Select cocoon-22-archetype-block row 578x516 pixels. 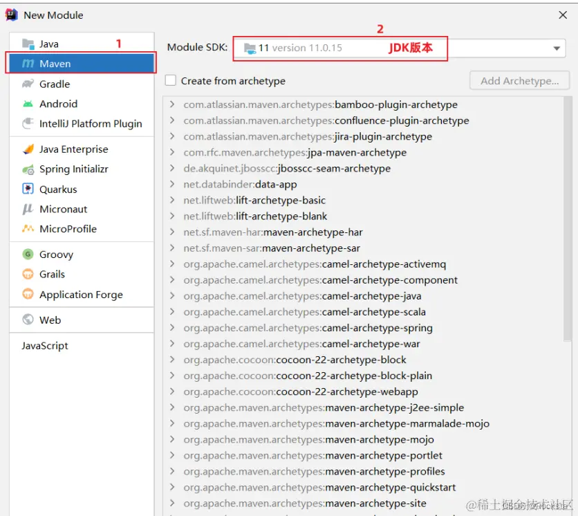(363, 360)
